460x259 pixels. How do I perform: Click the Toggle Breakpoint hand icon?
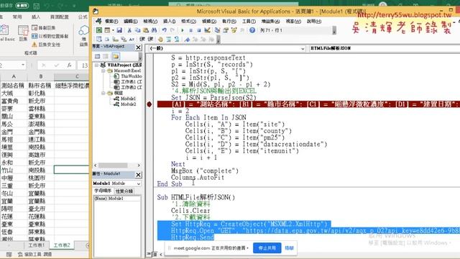160,40
